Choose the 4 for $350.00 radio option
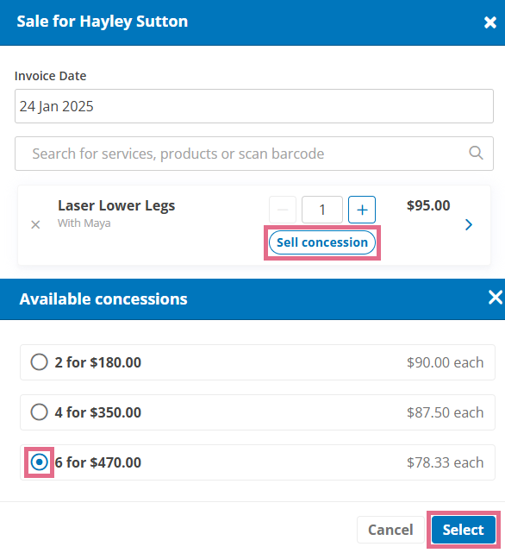Image resolution: width=505 pixels, height=553 pixels. click(39, 412)
